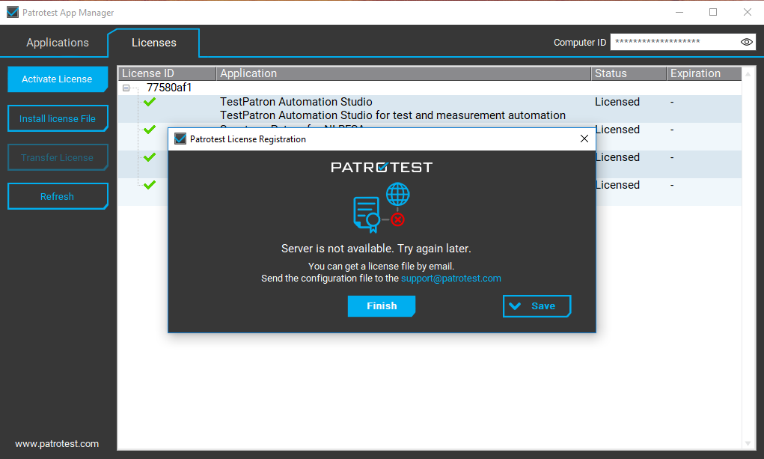Click the License Registration dialog title icon
764x459 pixels.
click(180, 139)
